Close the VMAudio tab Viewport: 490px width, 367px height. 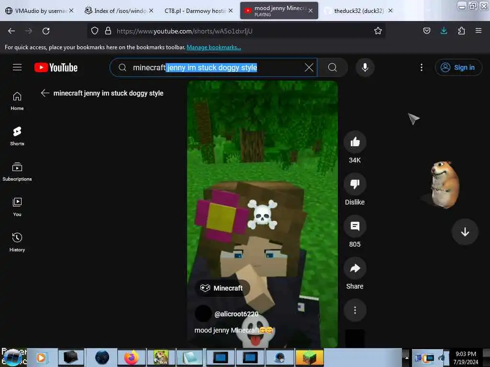pyautogui.click(x=71, y=11)
